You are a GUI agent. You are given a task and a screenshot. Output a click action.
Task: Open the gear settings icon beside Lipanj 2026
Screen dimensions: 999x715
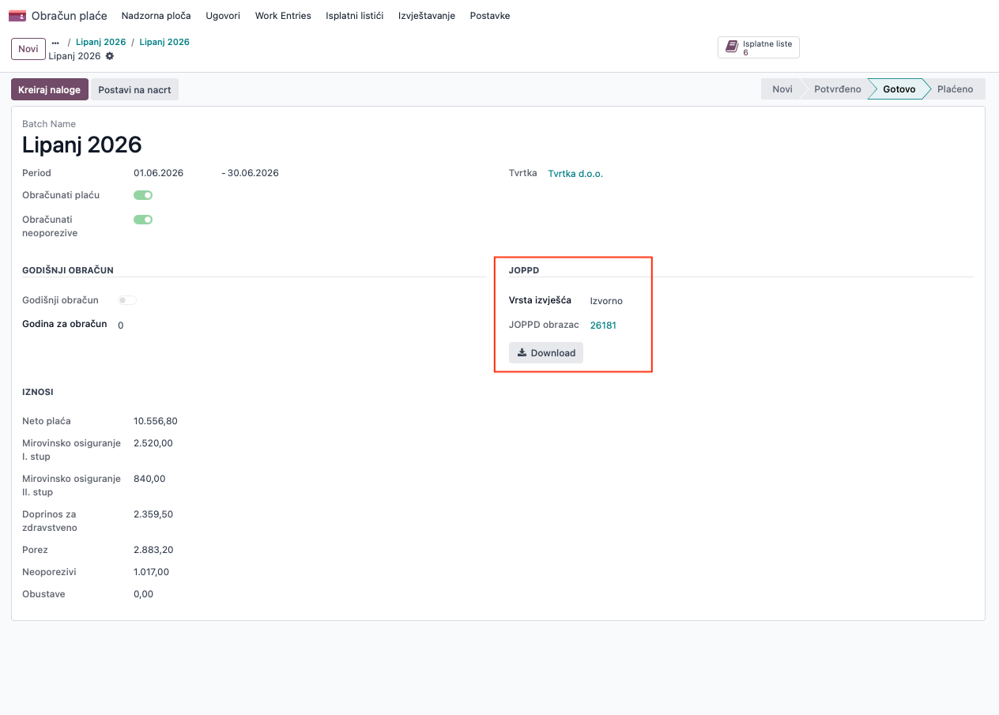110,56
